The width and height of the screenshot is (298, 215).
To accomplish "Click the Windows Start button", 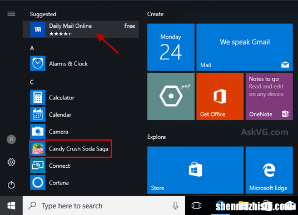I will (x=11, y=206).
